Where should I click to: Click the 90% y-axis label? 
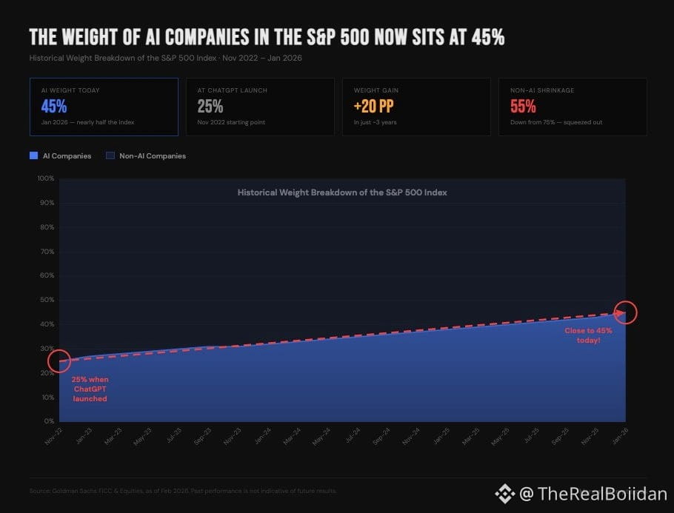pos(47,203)
